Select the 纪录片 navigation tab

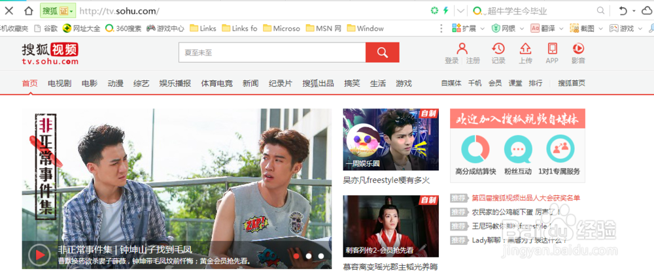pyautogui.click(x=281, y=84)
